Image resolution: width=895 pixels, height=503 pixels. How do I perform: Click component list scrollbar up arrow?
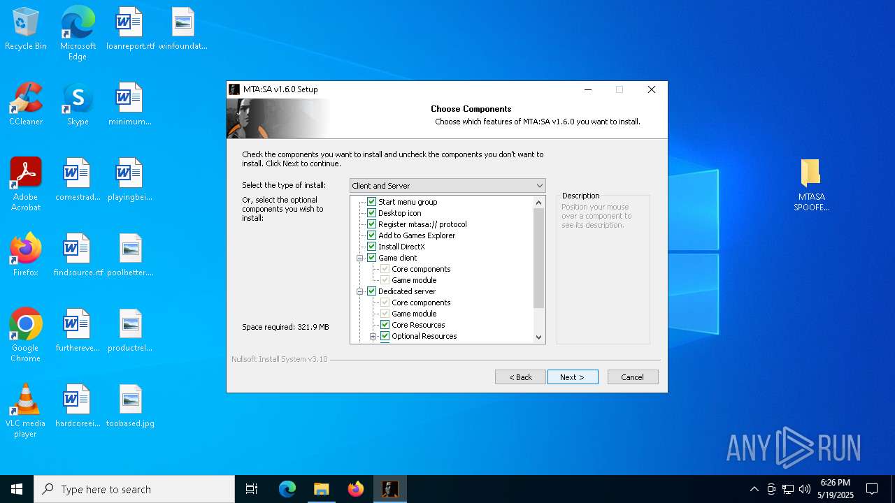pos(538,203)
